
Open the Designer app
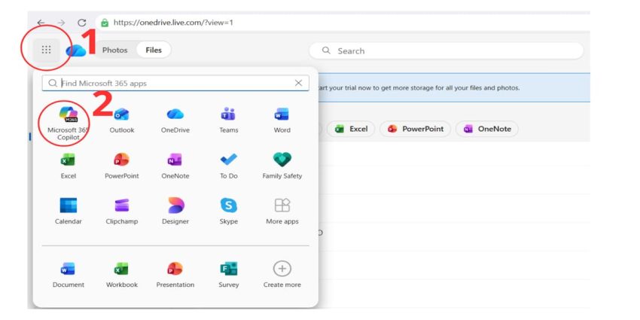point(175,212)
